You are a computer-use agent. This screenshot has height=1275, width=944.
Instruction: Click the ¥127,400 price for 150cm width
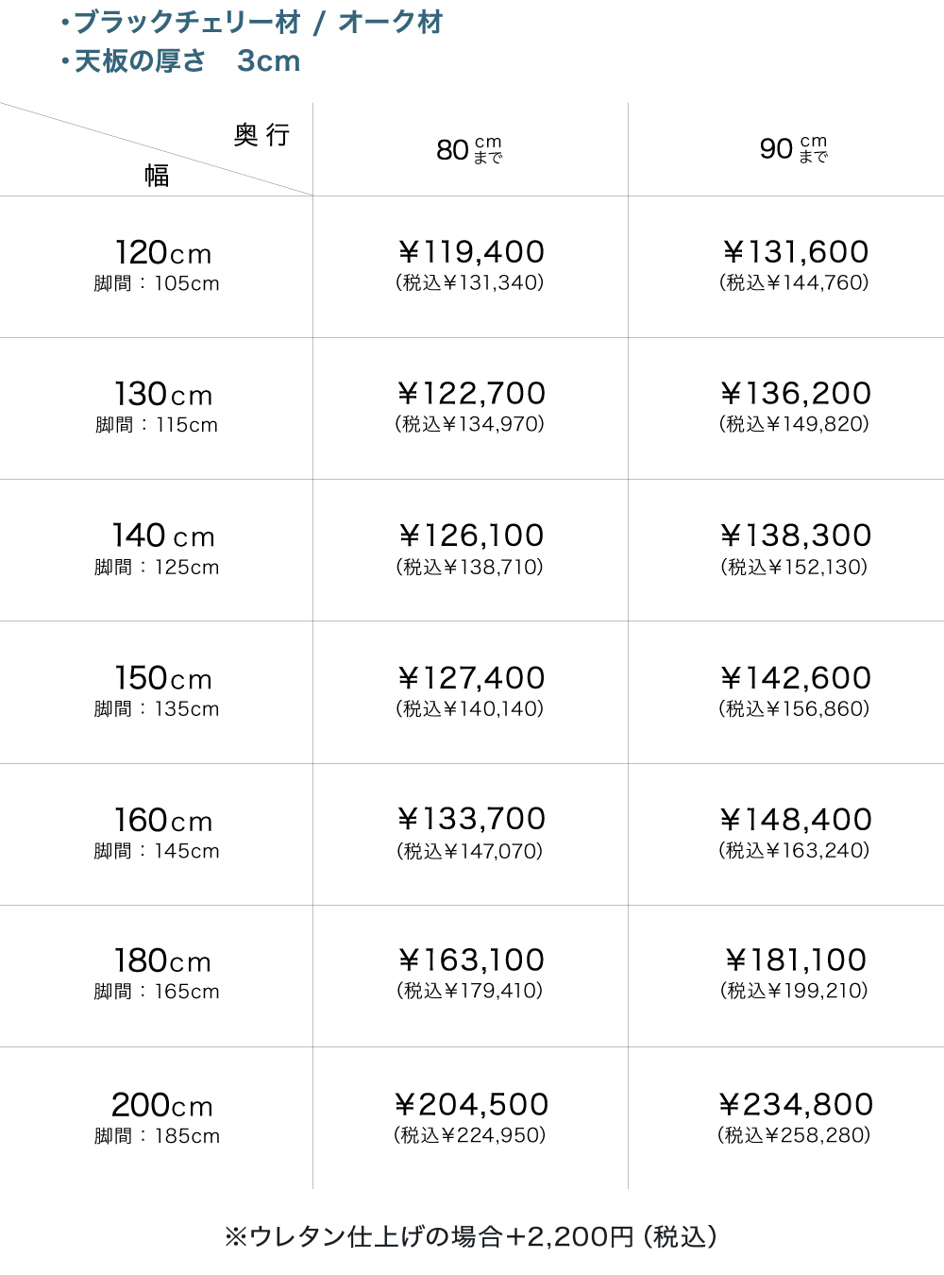tap(470, 679)
